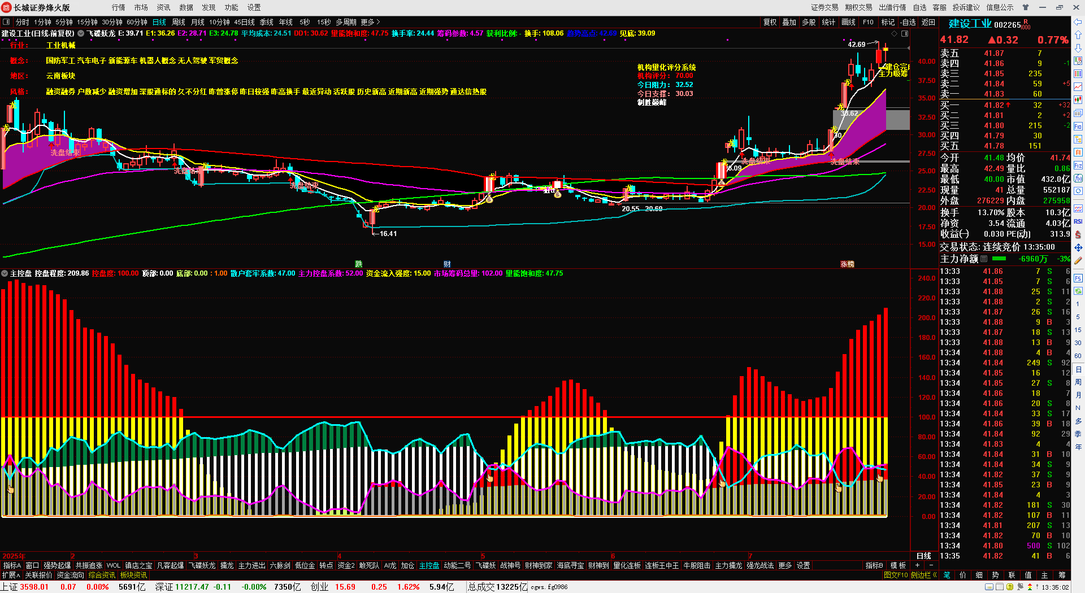Click the small list icon beside 主力净额
Screen dimensions: 1085x593
984,259
